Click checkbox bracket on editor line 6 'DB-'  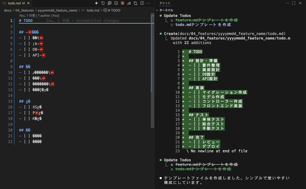pos(27,49)
